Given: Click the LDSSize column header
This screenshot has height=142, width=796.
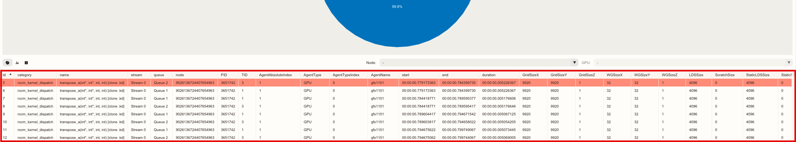Looking at the screenshot, I should [x=696, y=75].
